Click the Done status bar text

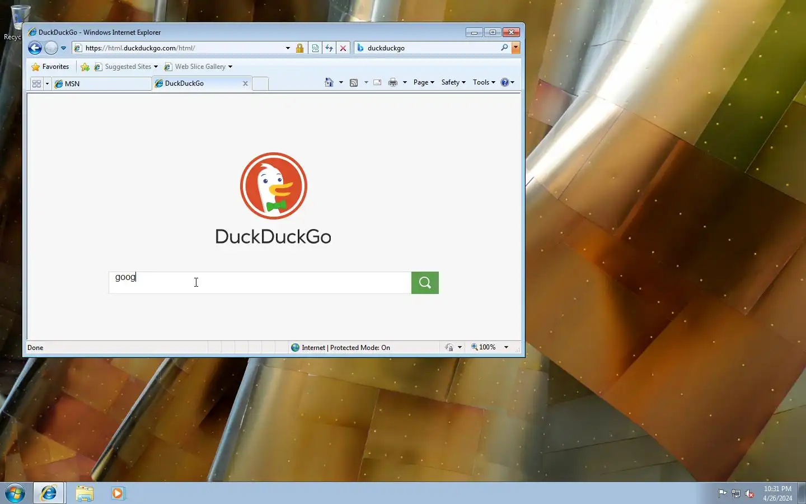pyautogui.click(x=35, y=348)
